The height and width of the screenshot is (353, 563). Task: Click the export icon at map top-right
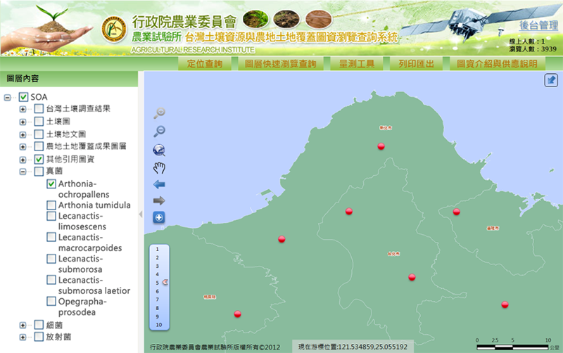click(x=551, y=80)
